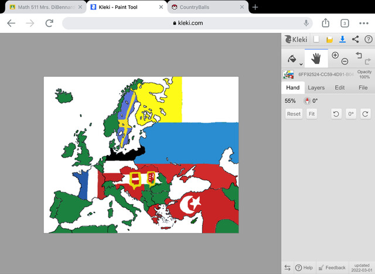Open Help at the panel bottom

coord(304,268)
